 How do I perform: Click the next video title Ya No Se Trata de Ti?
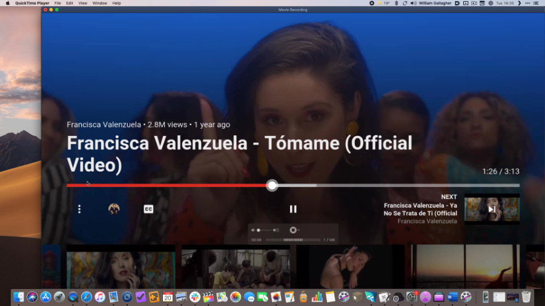point(420,209)
